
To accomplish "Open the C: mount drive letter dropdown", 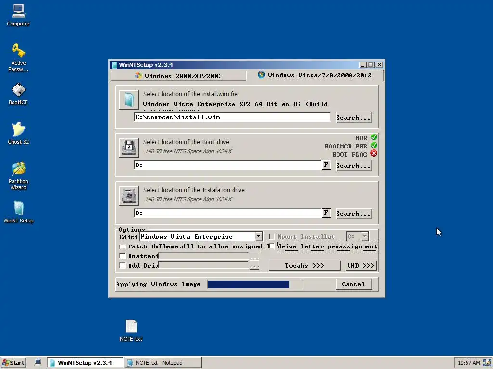I will [x=364, y=236].
